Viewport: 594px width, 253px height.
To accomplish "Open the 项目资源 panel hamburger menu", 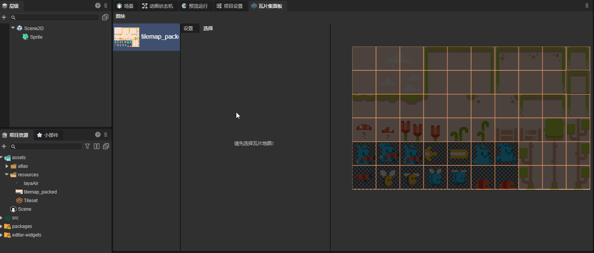I will tap(106, 135).
